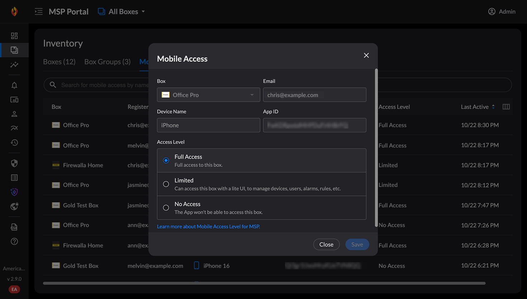The image size is (527, 299).
Task: Click the alarms bell sidebar icon
Action: [x=14, y=85]
